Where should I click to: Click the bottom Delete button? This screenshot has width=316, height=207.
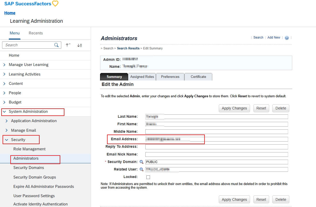(x=281, y=199)
